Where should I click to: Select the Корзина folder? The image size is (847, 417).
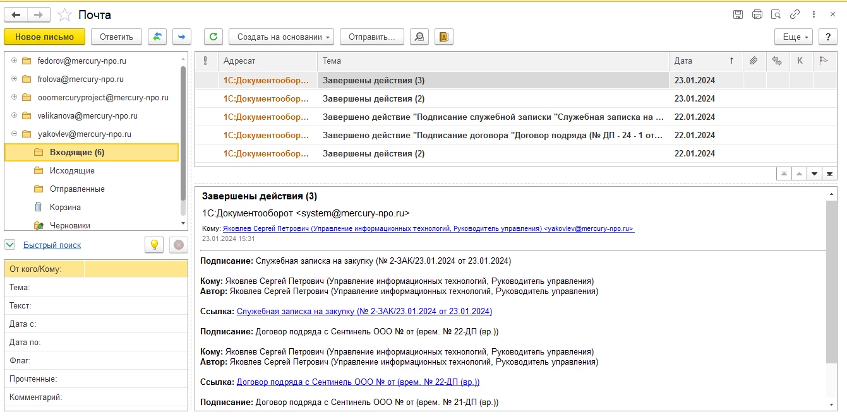[65, 207]
